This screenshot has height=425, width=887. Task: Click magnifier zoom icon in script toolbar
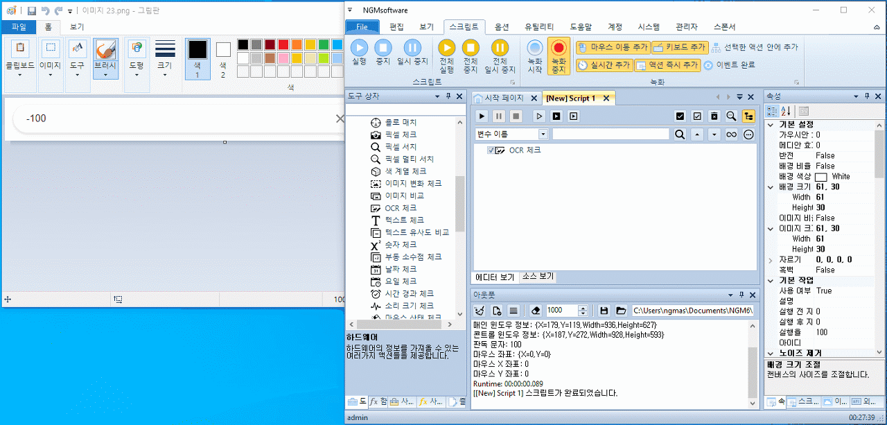click(731, 116)
